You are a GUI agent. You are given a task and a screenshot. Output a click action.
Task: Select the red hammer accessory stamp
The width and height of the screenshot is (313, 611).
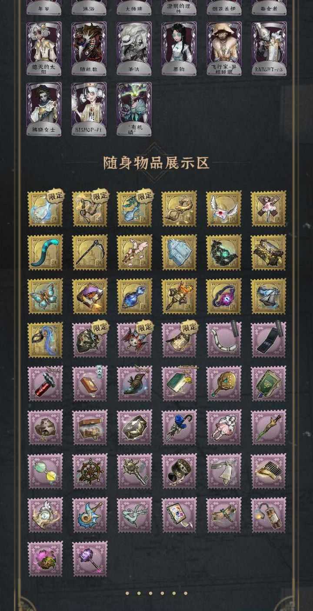tap(45, 384)
